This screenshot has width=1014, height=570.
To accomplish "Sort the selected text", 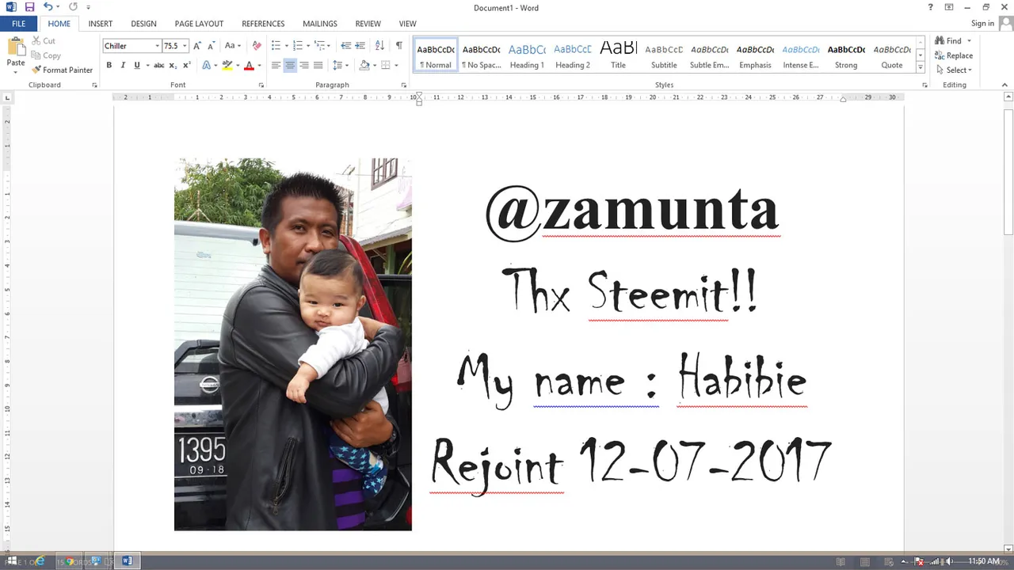I will tap(379, 46).
